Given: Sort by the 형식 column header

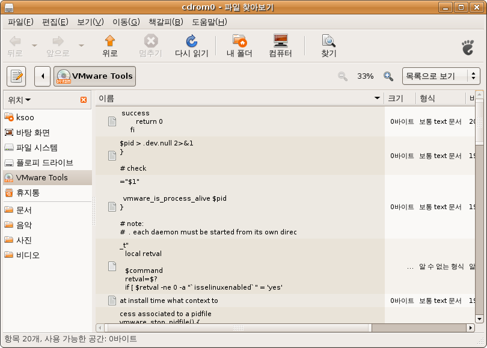Looking at the screenshot, I should pyautogui.click(x=441, y=99).
